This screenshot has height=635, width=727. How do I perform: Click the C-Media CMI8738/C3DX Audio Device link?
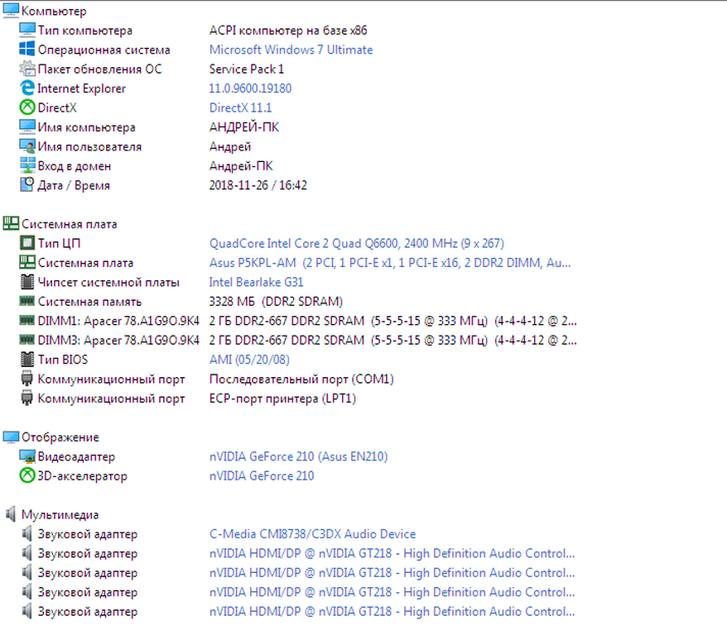coord(312,535)
